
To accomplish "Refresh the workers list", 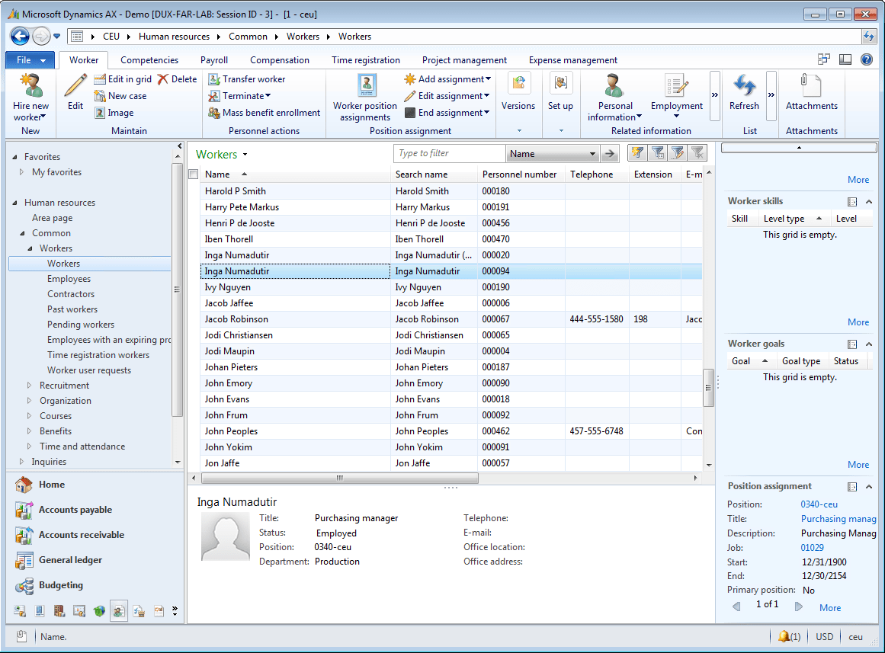I will click(x=744, y=92).
